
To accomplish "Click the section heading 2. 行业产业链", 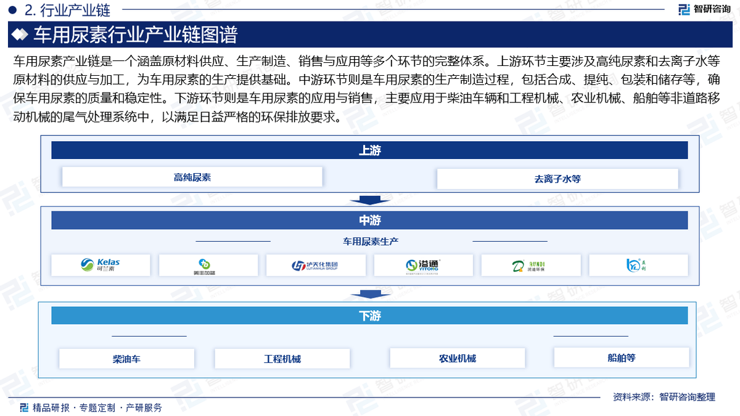I will click(68, 10).
